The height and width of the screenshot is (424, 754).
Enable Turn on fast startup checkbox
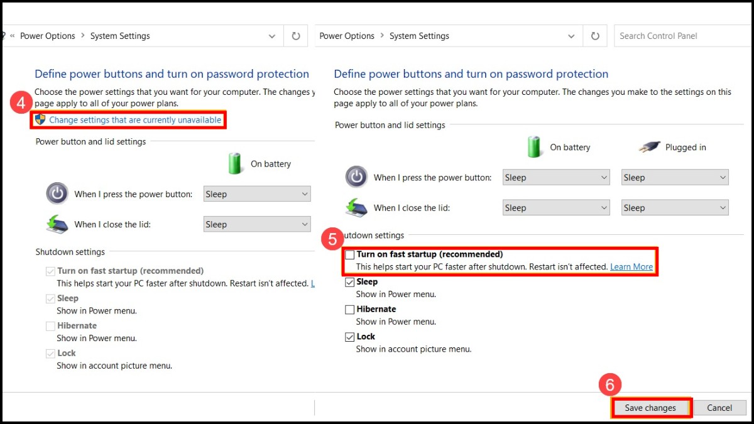pos(350,255)
